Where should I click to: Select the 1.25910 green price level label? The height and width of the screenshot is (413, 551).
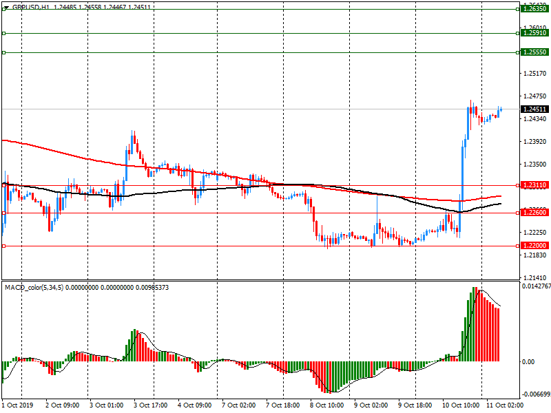pos(534,33)
